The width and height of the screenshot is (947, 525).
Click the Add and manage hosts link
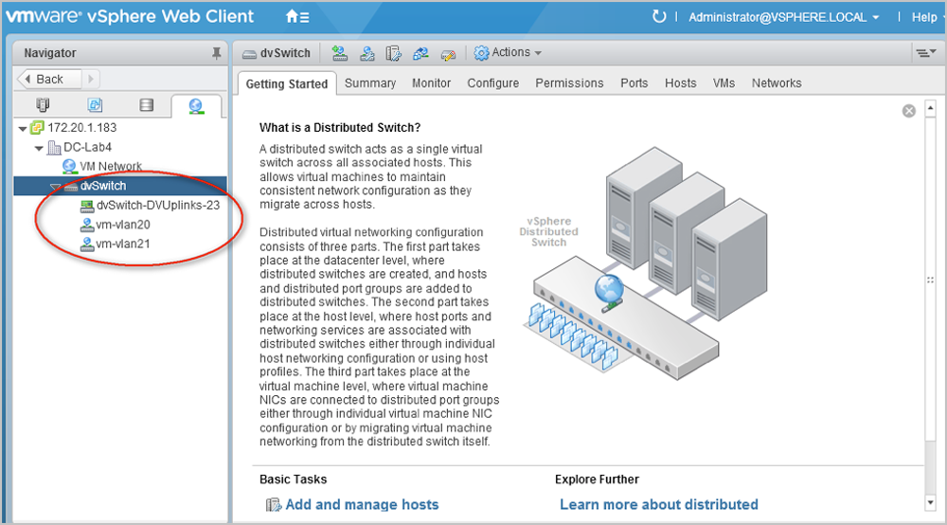coord(362,504)
